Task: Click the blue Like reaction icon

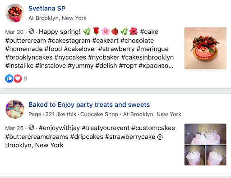Action: pos(9,78)
